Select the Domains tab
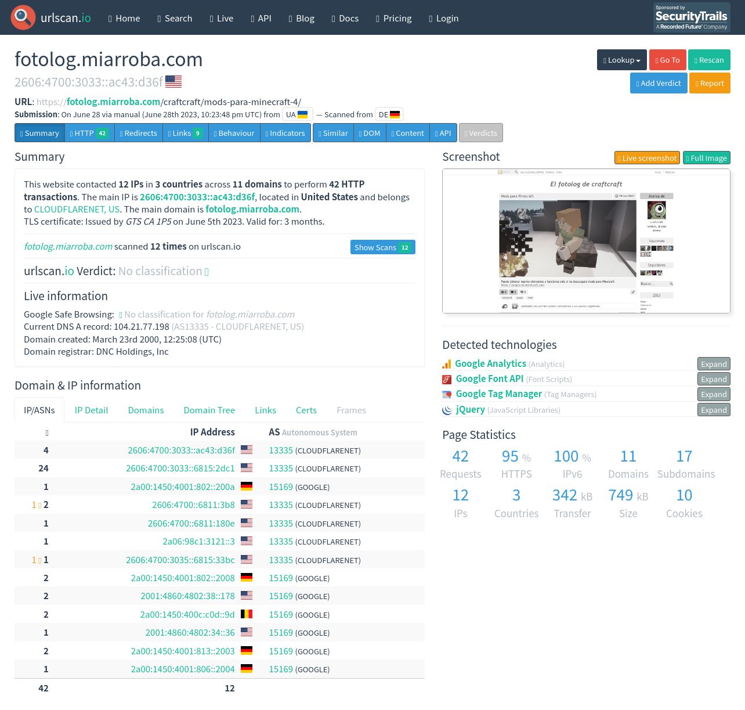Viewport: 745px width, 710px height. (x=146, y=410)
